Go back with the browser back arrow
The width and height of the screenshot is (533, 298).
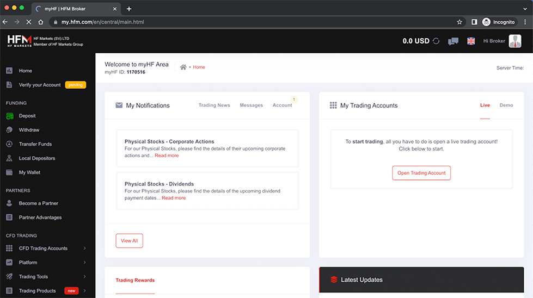(x=5, y=22)
